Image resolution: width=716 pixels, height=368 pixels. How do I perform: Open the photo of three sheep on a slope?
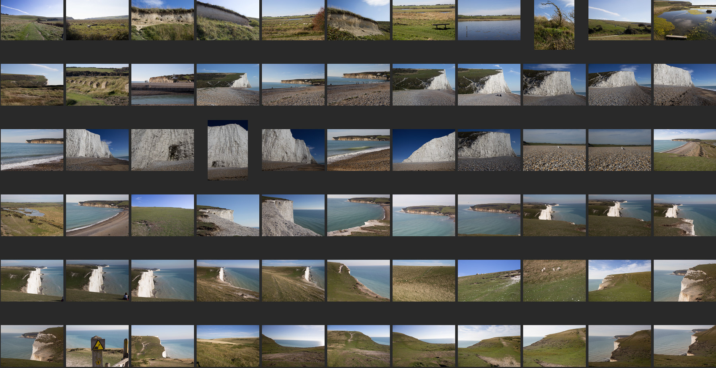pyautogui.click(x=554, y=280)
